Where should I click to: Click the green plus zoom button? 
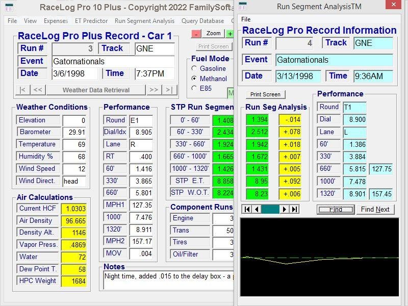coord(230,34)
